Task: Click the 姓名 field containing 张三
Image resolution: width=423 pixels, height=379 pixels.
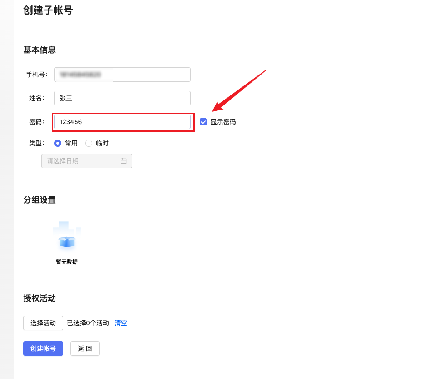Action: (122, 98)
